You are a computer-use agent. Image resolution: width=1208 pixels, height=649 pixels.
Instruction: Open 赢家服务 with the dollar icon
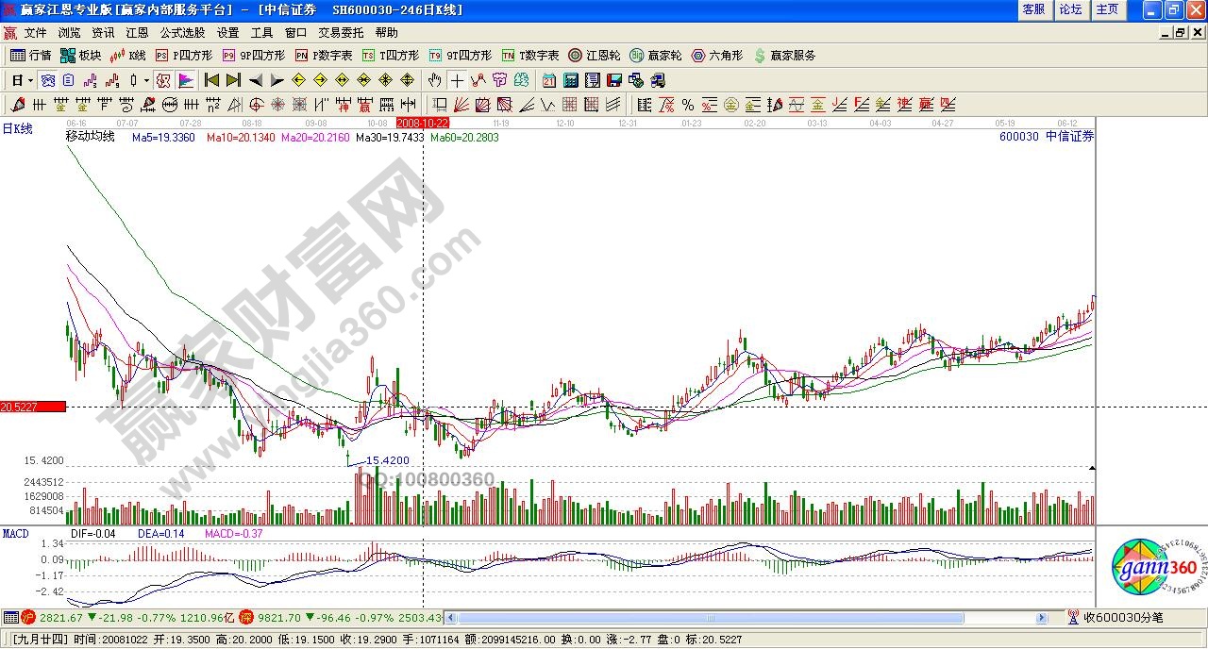(784, 56)
